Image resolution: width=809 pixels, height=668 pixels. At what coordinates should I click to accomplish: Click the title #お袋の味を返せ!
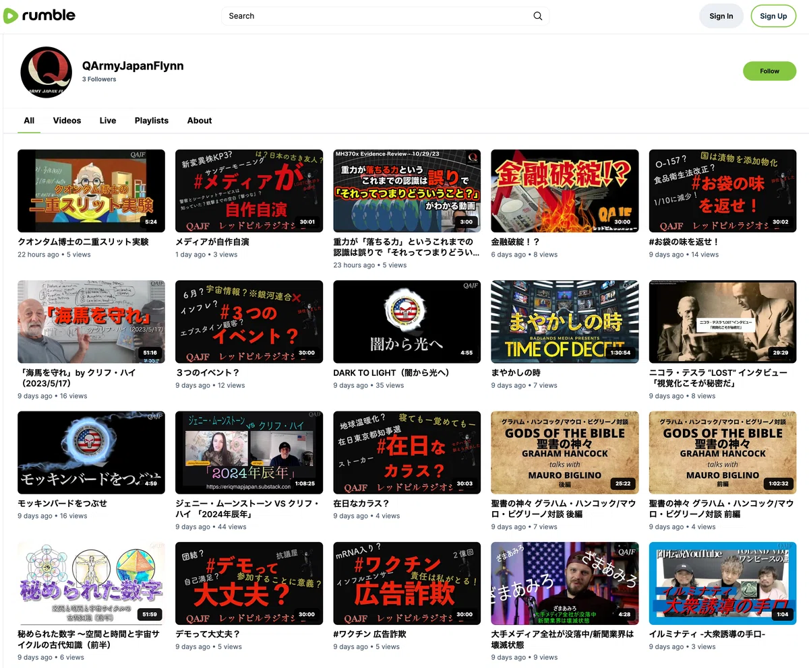684,242
